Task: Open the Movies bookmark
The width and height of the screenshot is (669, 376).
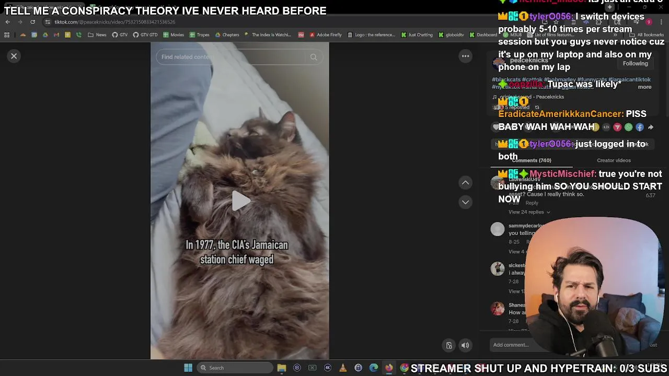Action: click(174, 35)
